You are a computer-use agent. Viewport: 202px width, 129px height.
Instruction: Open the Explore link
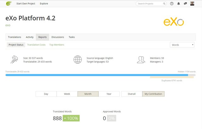44,3
